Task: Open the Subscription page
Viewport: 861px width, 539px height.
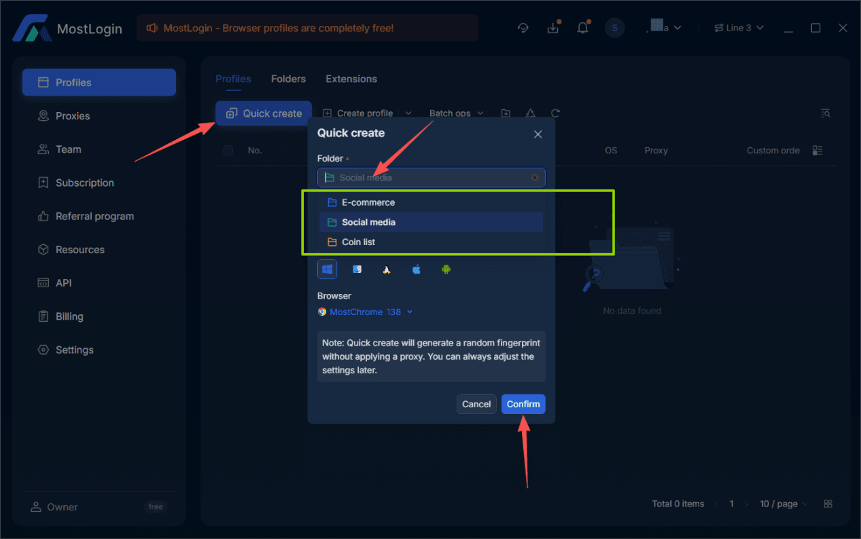Action: click(x=99, y=183)
